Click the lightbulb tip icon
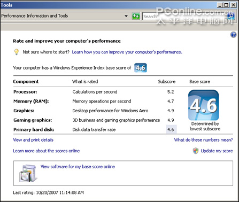 17,52
